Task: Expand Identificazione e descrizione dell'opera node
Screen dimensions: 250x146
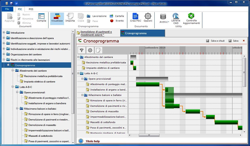Action: coord(3,38)
